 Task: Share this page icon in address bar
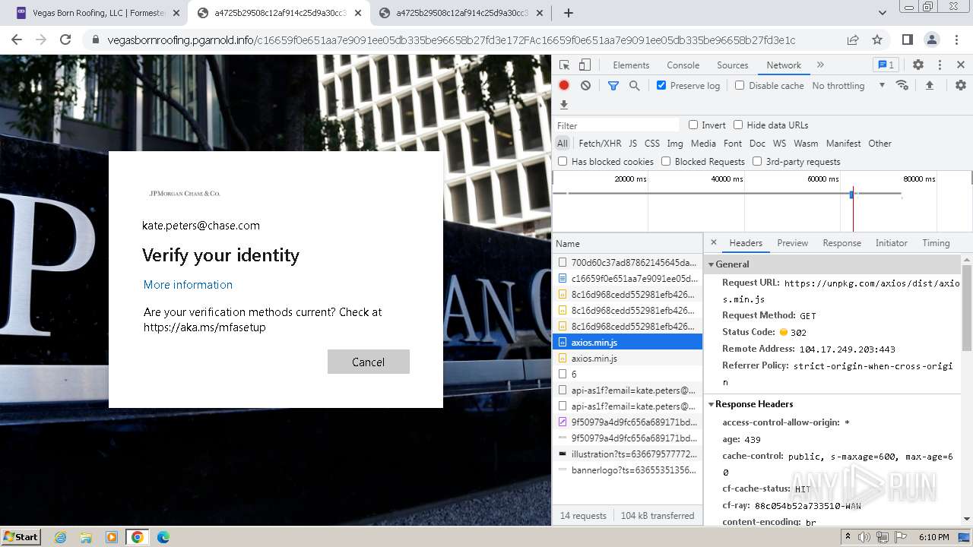(x=853, y=40)
